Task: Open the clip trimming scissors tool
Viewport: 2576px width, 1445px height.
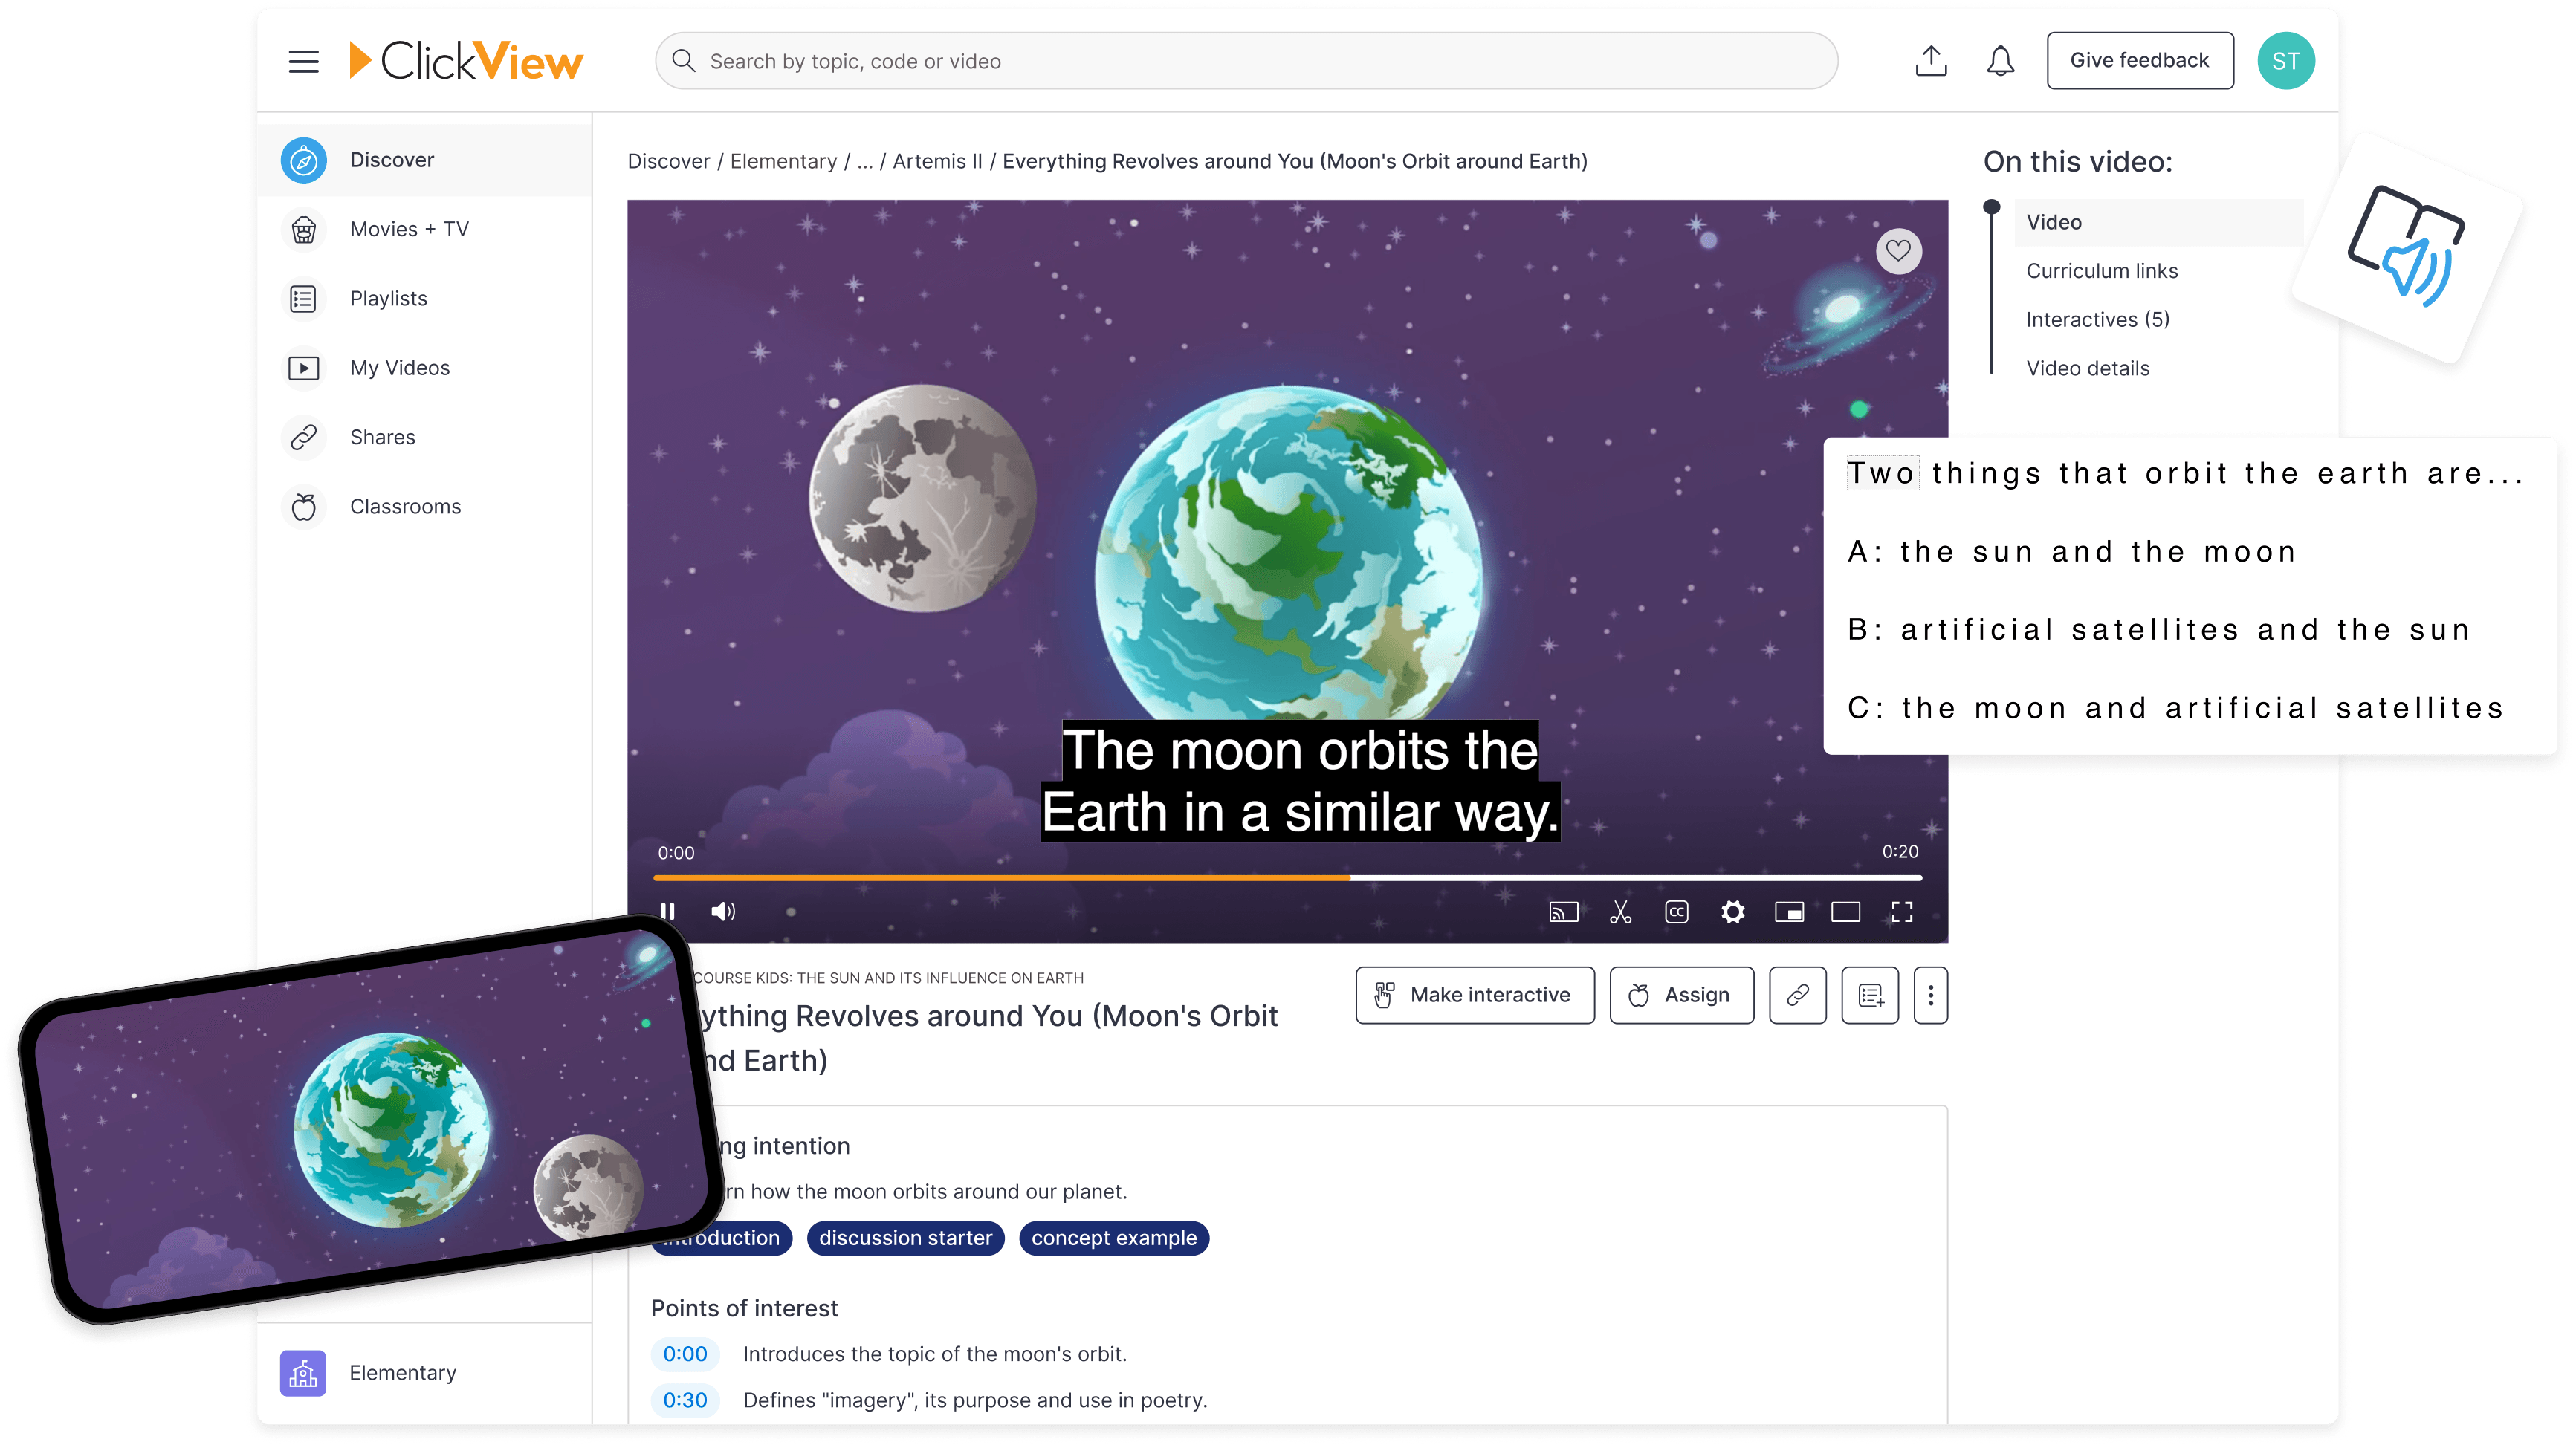Action: click(1621, 912)
